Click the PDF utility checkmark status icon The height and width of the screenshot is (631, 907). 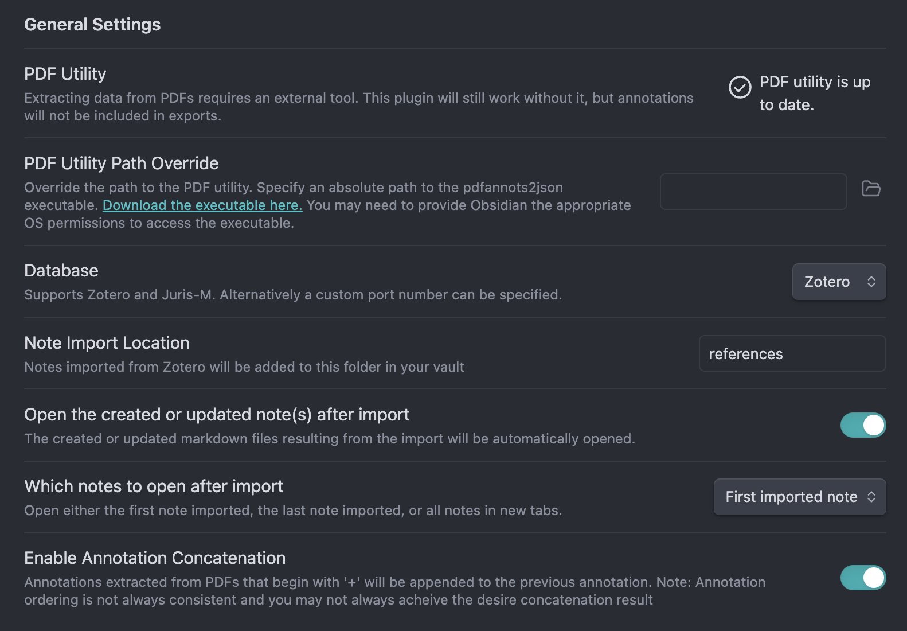[x=740, y=87]
